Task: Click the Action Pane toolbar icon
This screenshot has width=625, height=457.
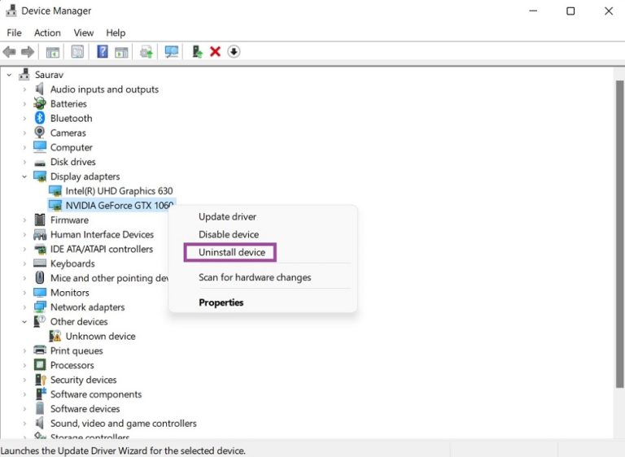Action: (x=121, y=52)
